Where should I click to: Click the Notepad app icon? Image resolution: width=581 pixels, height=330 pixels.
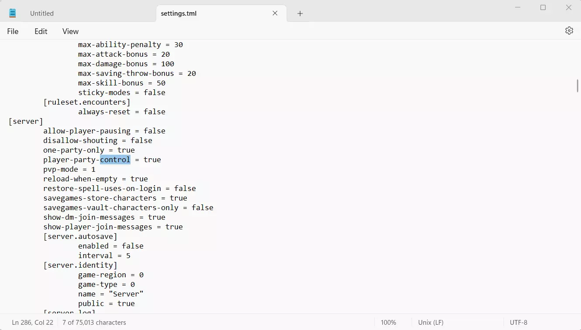[13, 13]
